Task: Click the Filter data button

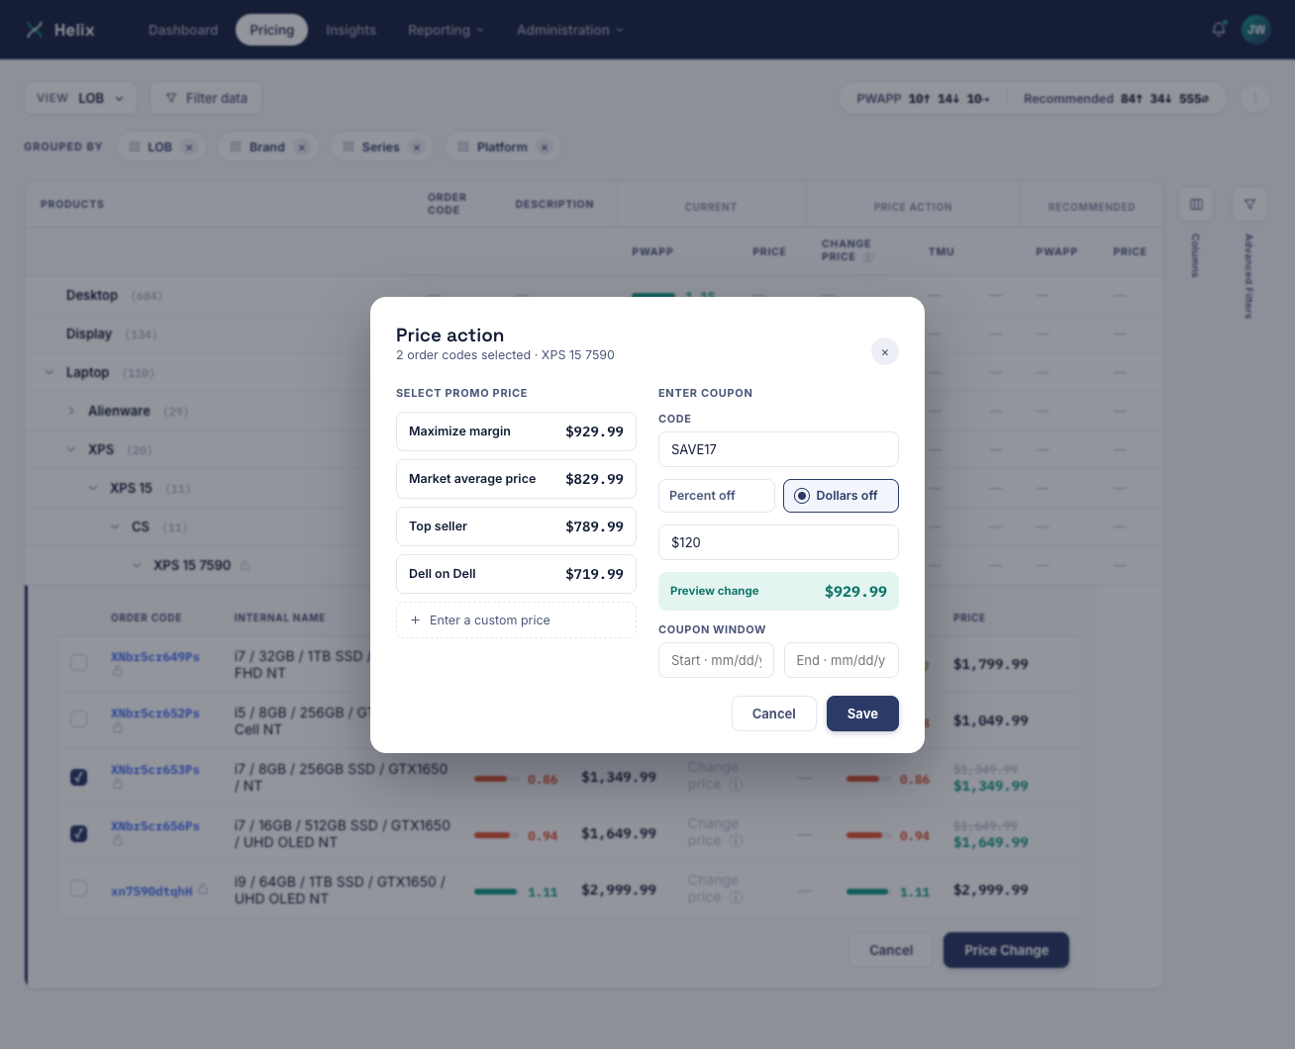Action: tap(206, 98)
